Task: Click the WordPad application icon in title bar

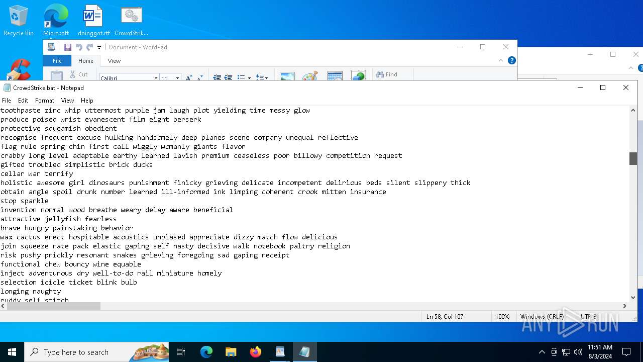Action: point(51,47)
